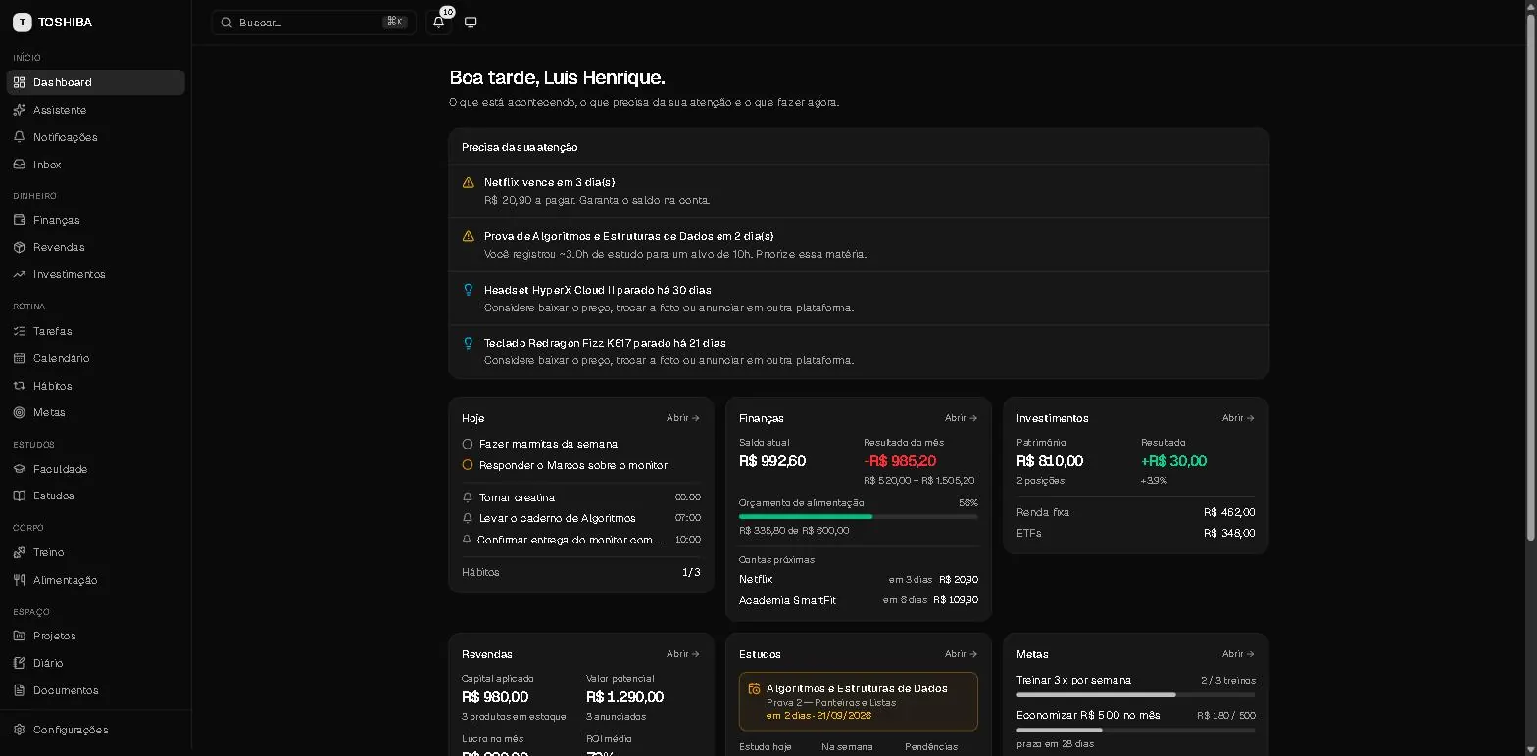The image size is (1537, 756).
Task: Click the TOSHIBA logo badge in the sidebar
Action: [x=22, y=23]
